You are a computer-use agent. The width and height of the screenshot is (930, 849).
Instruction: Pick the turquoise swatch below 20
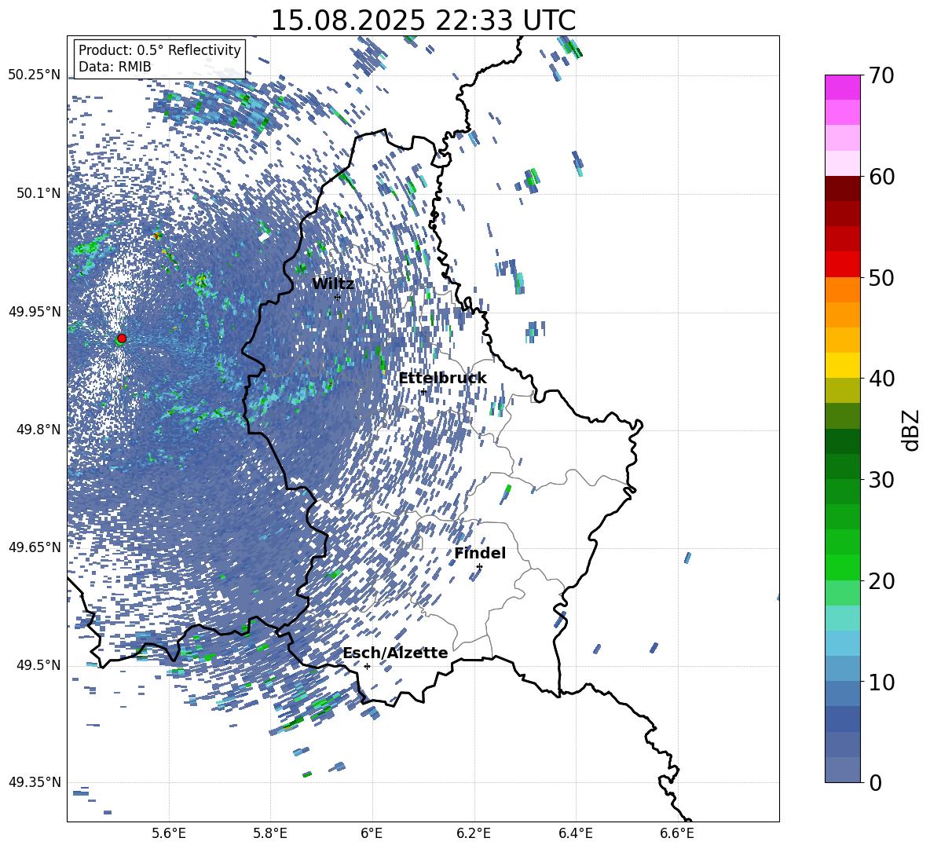843,618
